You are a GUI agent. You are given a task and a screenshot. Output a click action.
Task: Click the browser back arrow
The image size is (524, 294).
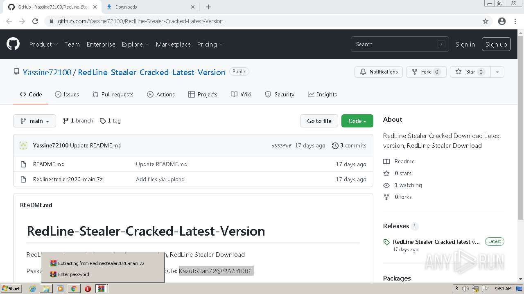click(x=9, y=21)
